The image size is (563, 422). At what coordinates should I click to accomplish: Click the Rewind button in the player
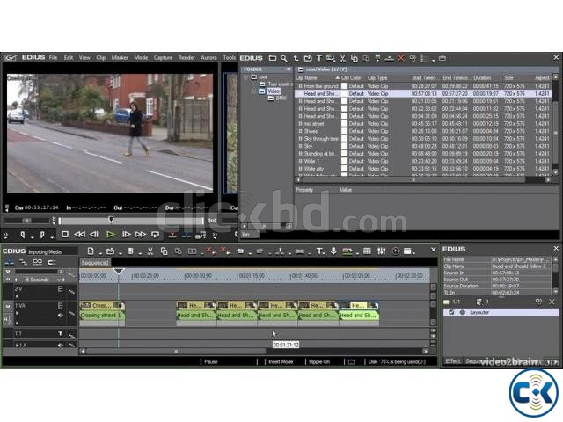point(79,235)
